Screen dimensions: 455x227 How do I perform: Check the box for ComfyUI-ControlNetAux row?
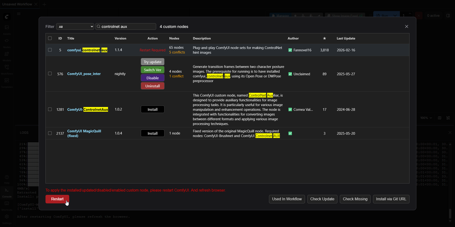coord(50,109)
